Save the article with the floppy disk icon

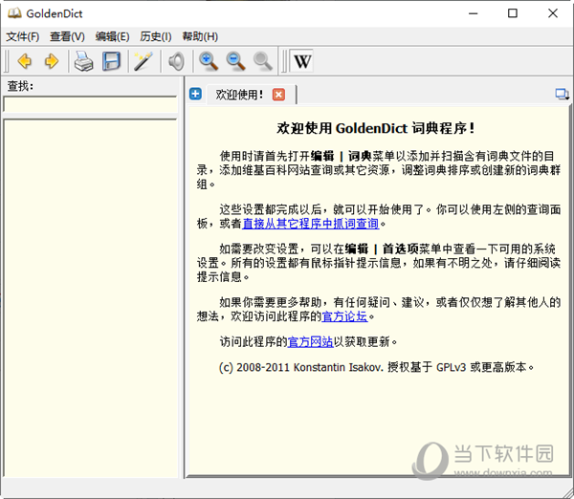(111, 61)
